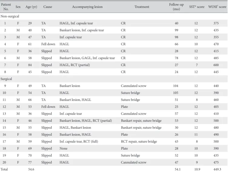Click WOSI score 475

pos(216,162)
